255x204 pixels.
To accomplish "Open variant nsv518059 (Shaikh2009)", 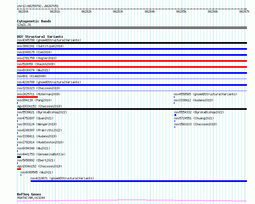I will [x=36, y=64].
